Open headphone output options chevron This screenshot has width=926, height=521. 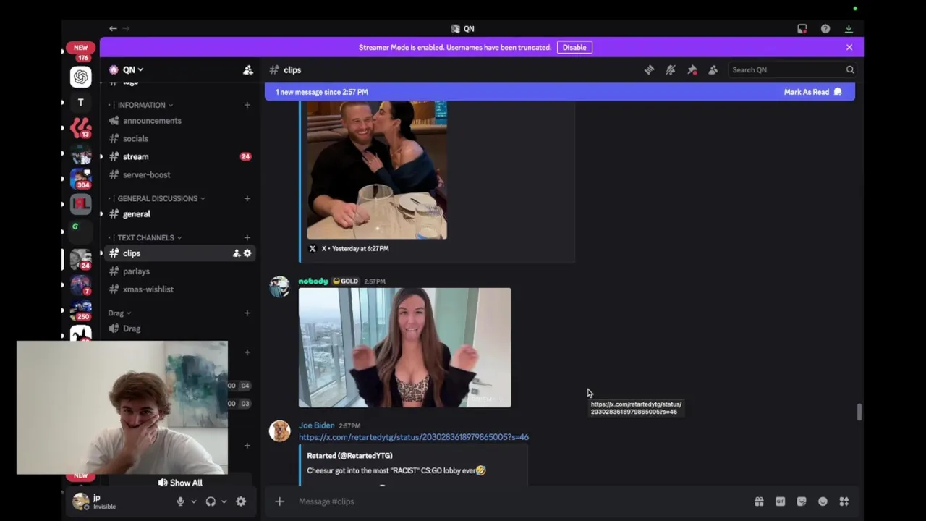coord(224,501)
